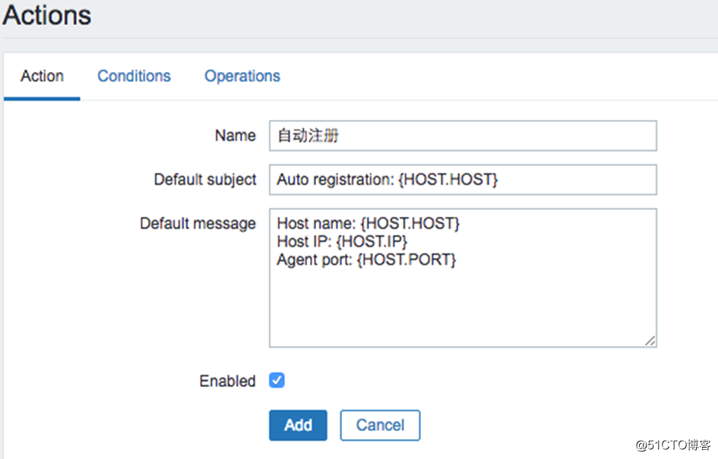Click the Enabled label text
Viewport: 718px width, 459px height.
click(x=228, y=381)
